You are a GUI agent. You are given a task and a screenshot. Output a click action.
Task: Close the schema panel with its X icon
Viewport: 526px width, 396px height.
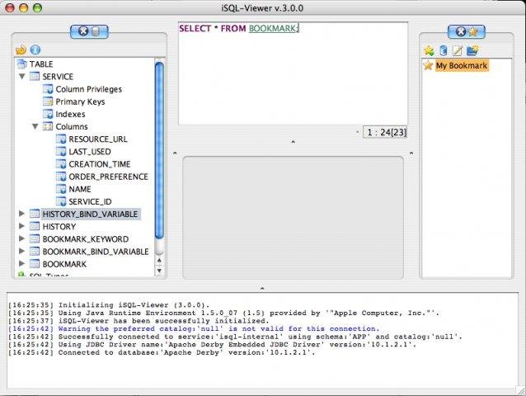point(83,31)
